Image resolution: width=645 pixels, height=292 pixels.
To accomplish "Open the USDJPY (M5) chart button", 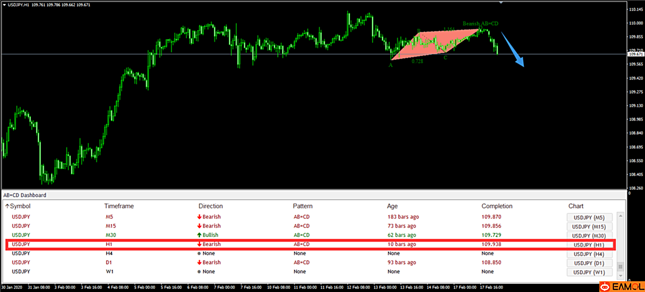I will pos(589,217).
